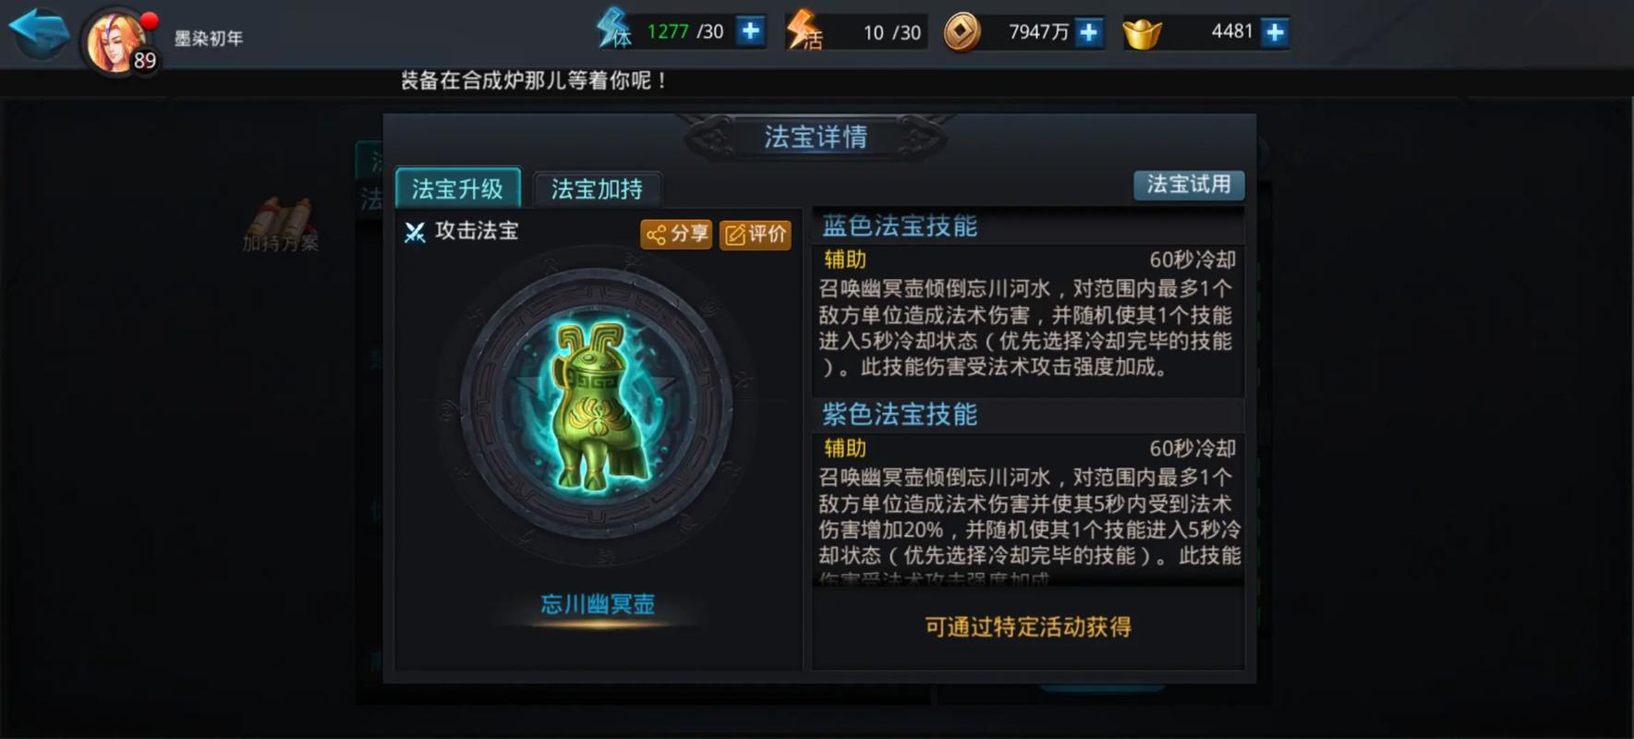Switch to the 法宝升级 tab
This screenshot has width=1634, height=739.
click(x=457, y=188)
